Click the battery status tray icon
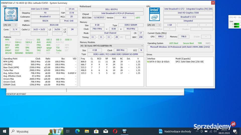 (206, 131)
